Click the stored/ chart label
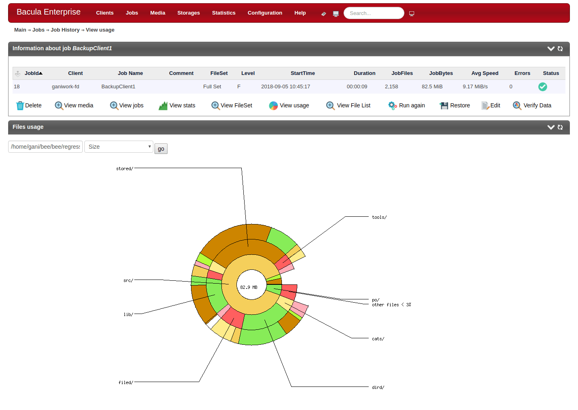The image size is (578, 410). point(125,169)
